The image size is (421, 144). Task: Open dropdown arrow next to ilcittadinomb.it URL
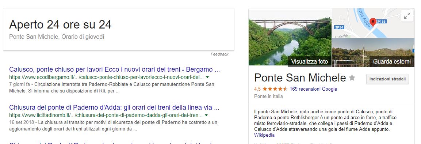206,115
